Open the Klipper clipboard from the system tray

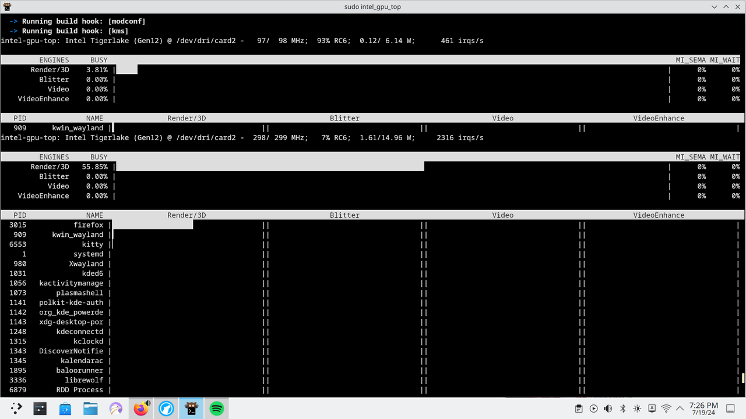tap(579, 409)
